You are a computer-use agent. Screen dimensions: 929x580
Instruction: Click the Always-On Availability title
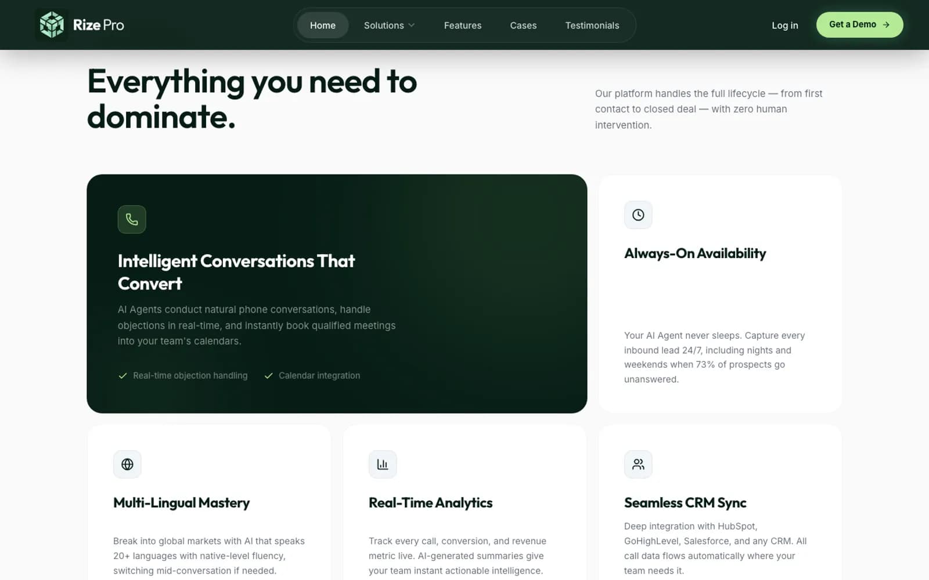pyautogui.click(x=695, y=253)
